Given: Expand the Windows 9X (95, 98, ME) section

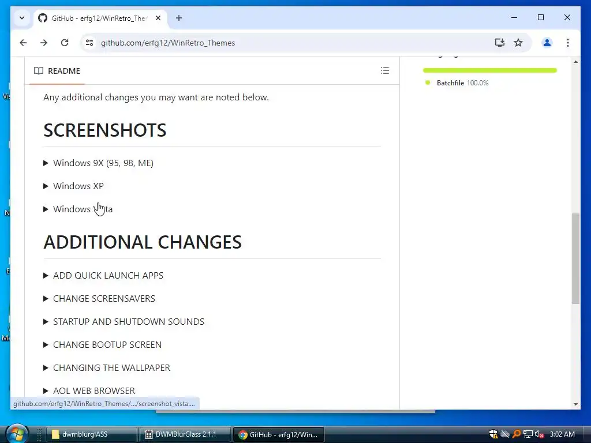Looking at the screenshot, I should [99, 163].
